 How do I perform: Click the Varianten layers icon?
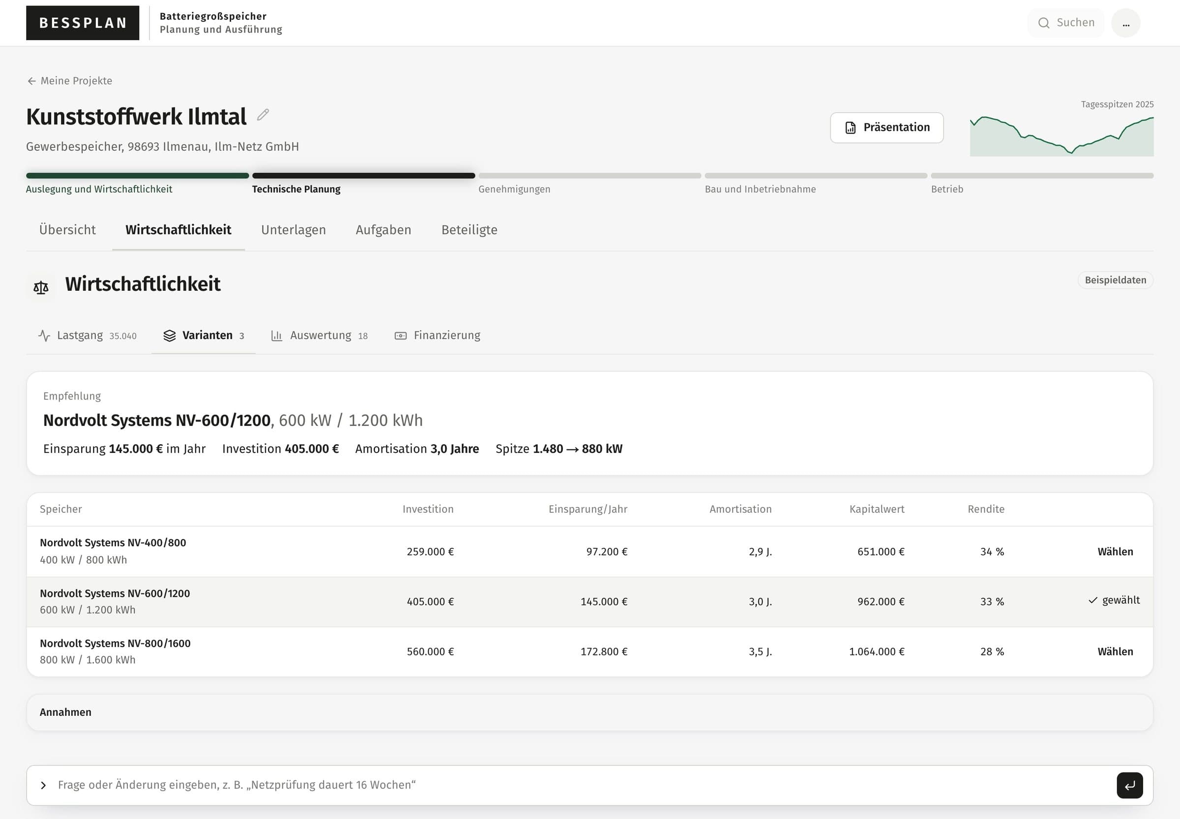tap(170, 336)
